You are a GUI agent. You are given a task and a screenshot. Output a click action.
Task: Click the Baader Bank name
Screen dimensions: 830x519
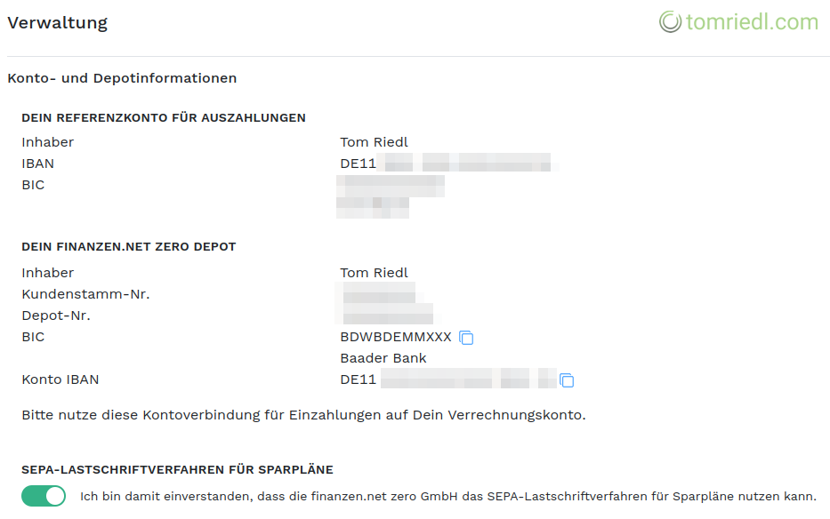click(383, 358)
